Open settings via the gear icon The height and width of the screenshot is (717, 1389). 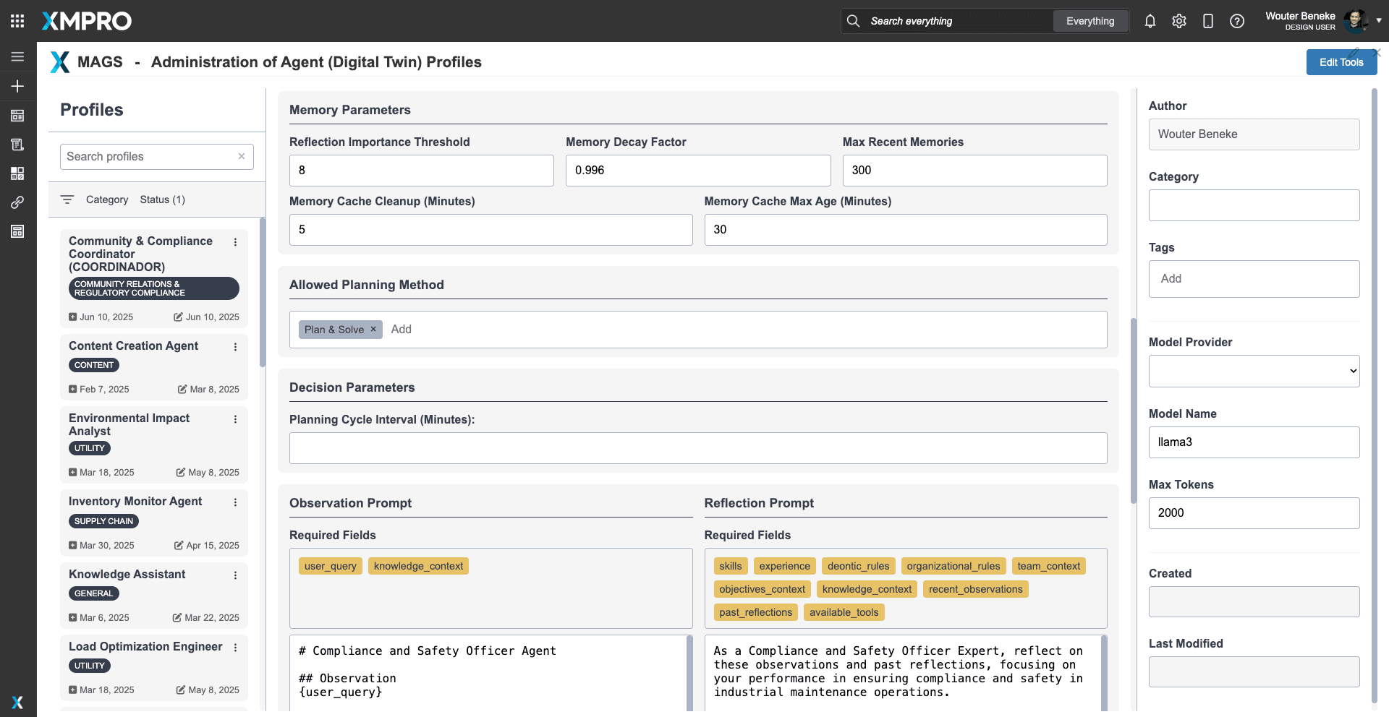(1178, 21)
